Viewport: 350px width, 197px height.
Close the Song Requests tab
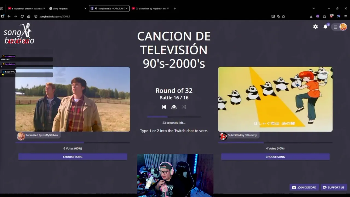85,8
